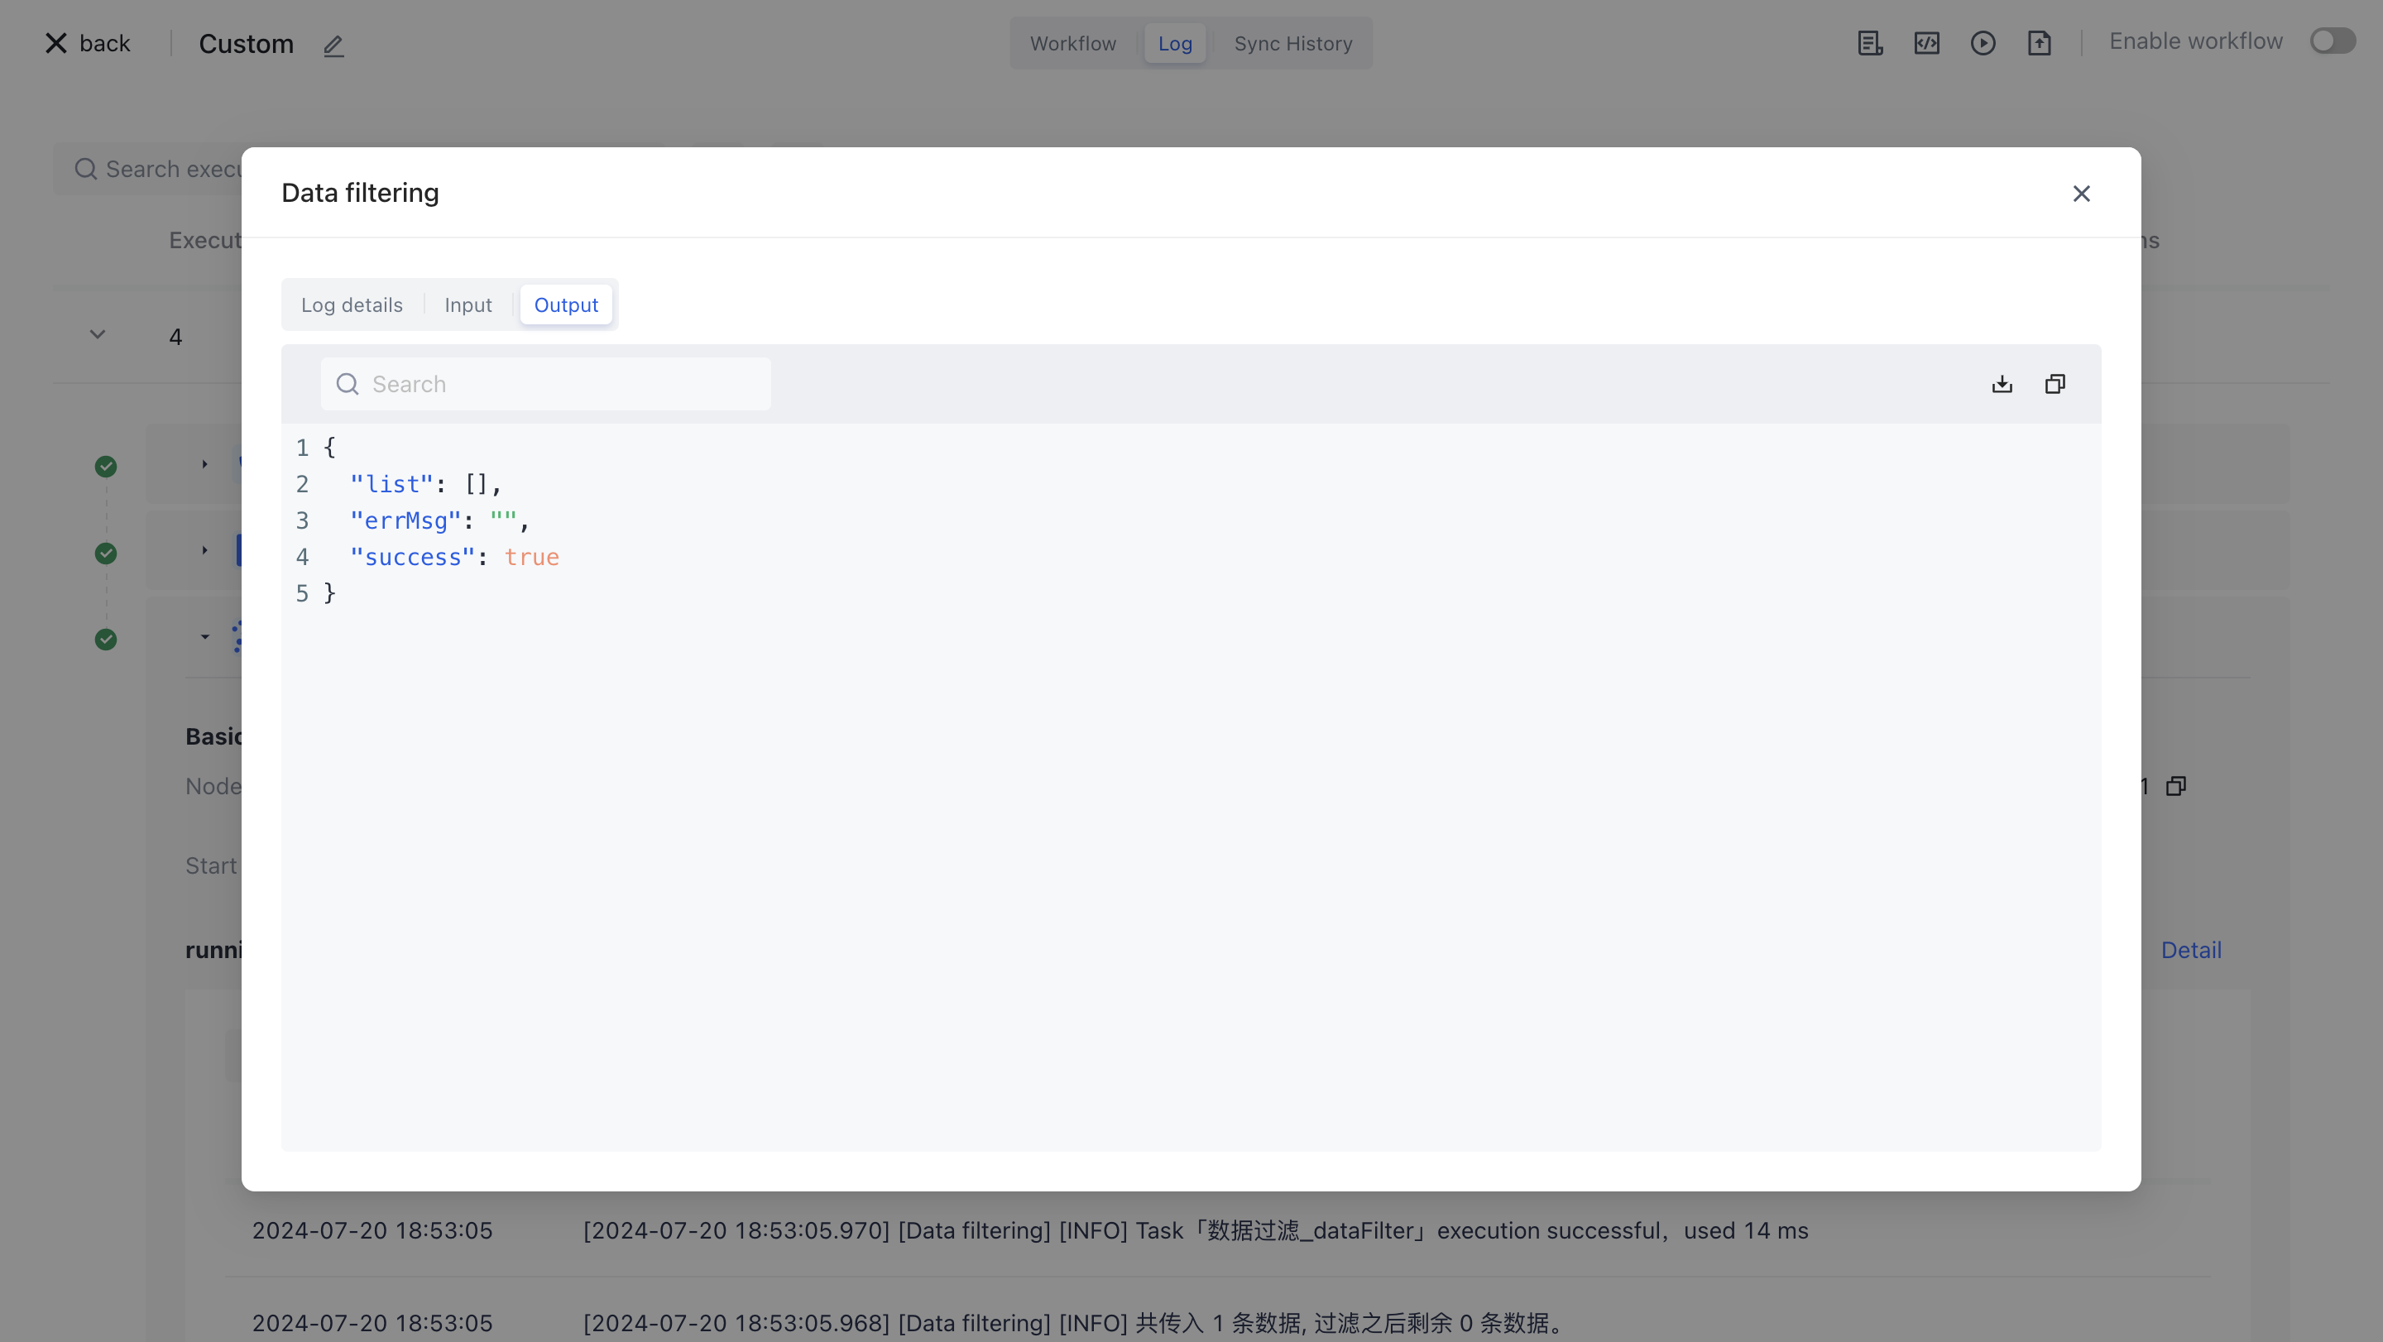Screen dimensions: 2383x1342
Task: Open the code view icon in toolbar
Action: pyautogui.click(x=1926, y=44)
